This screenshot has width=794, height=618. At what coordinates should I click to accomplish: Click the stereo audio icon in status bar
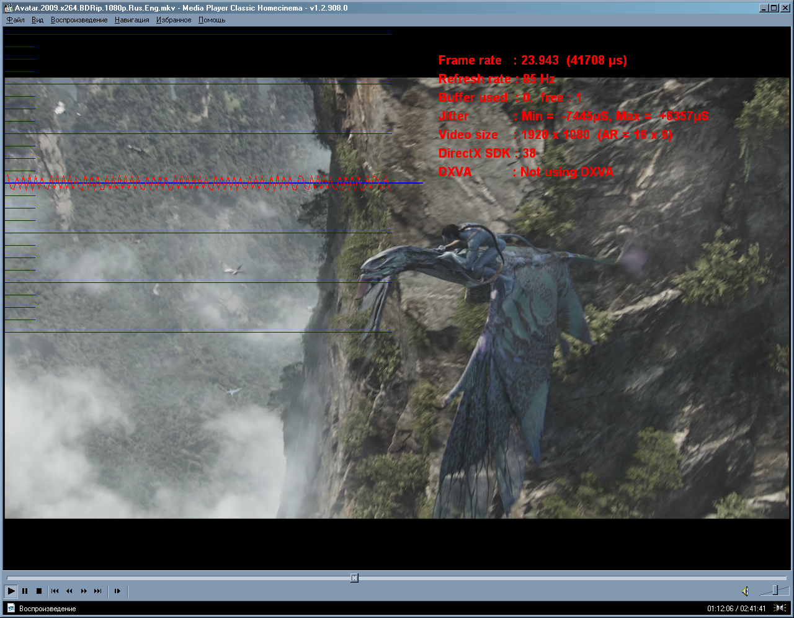(x=780, y=608)
